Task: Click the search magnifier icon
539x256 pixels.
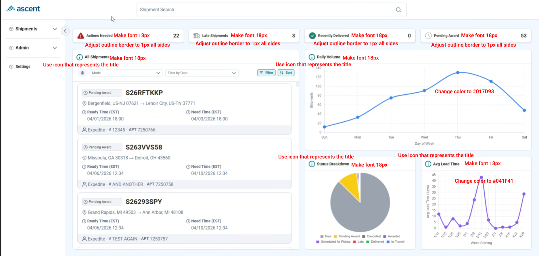Action: (x=398, y=10)
